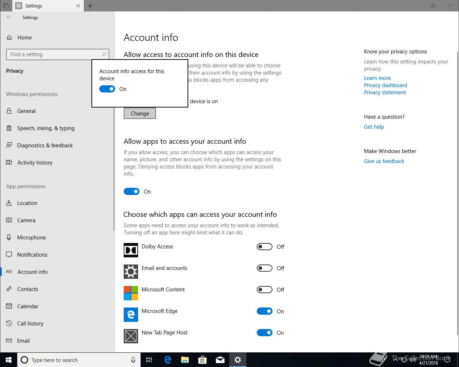Toggle Email and accounts access switch

click(265, 268)
